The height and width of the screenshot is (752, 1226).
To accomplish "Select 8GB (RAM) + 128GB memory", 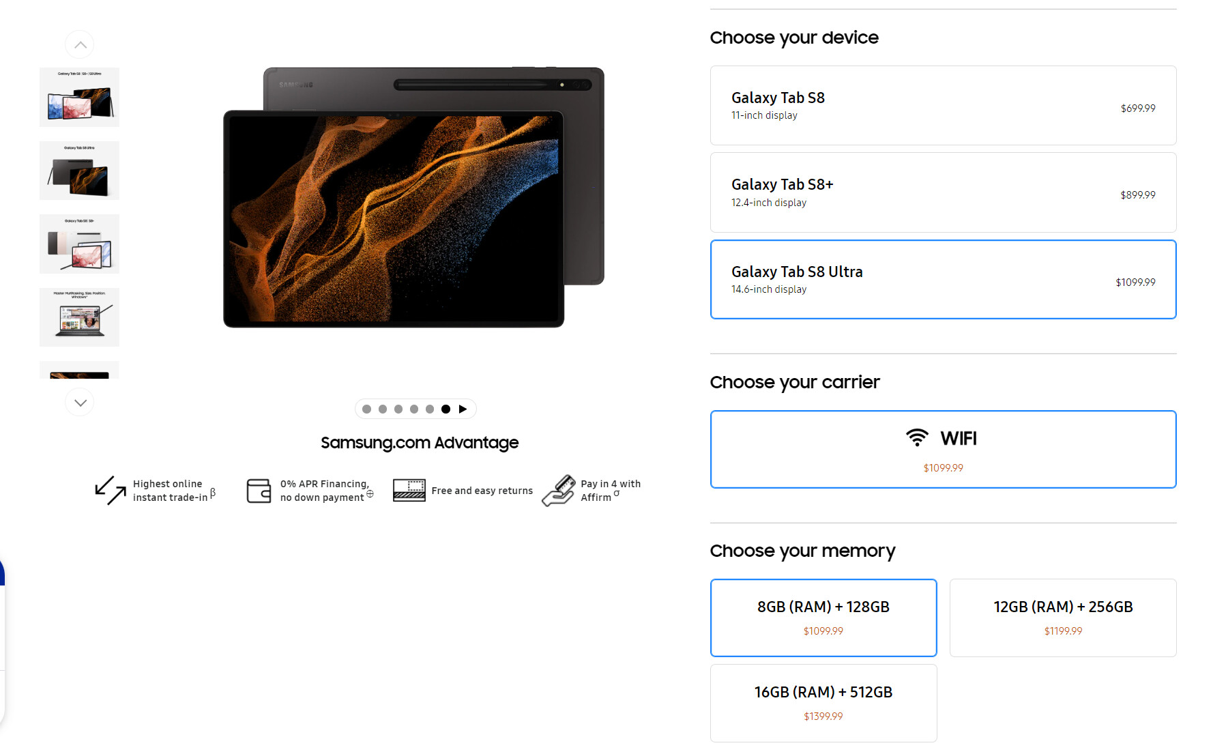I will (x=823, y=618).
